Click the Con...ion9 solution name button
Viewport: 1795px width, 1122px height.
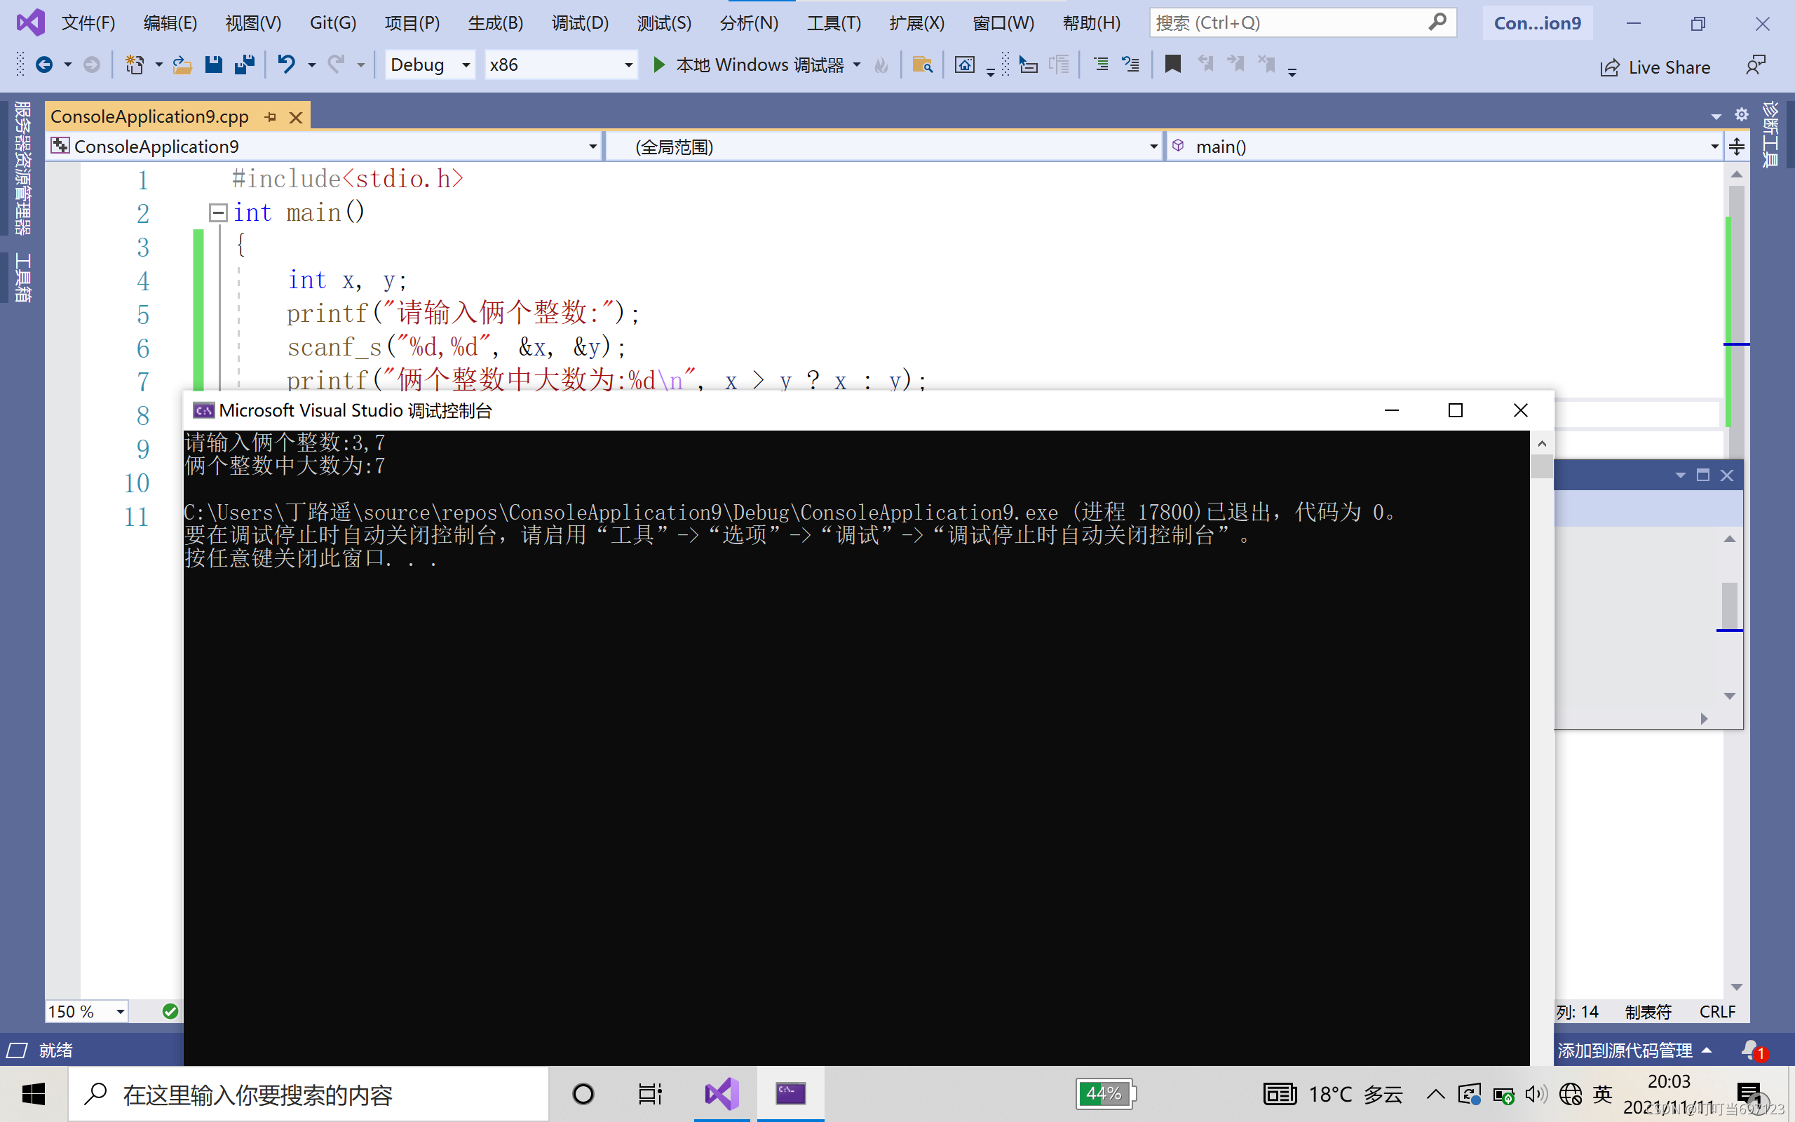(1537, 23)
